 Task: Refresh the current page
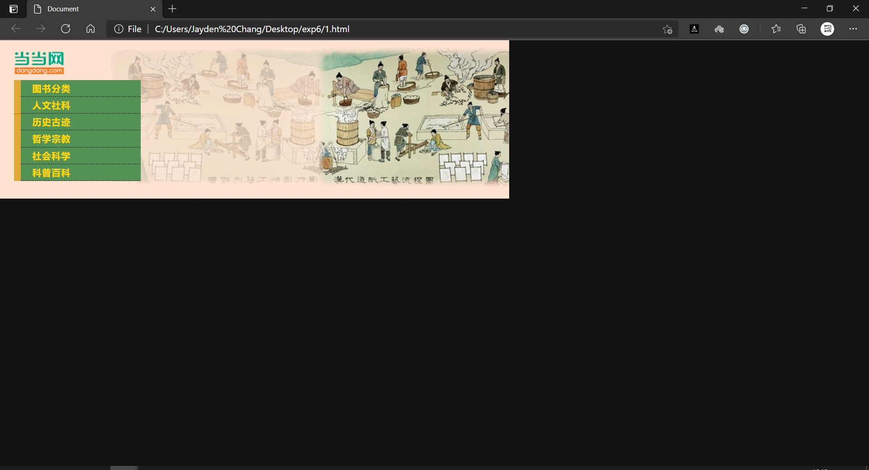pyautogui.click(x=66, y=29)
